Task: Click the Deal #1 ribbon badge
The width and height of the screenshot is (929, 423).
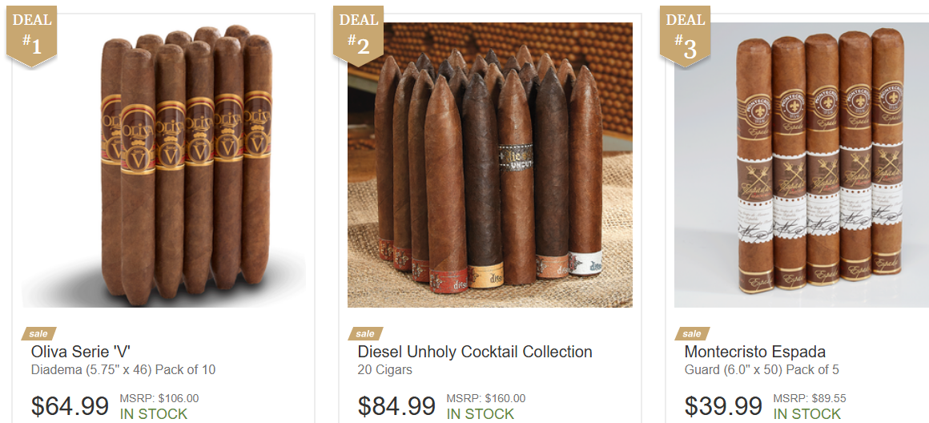Action: tap(31, 35)
